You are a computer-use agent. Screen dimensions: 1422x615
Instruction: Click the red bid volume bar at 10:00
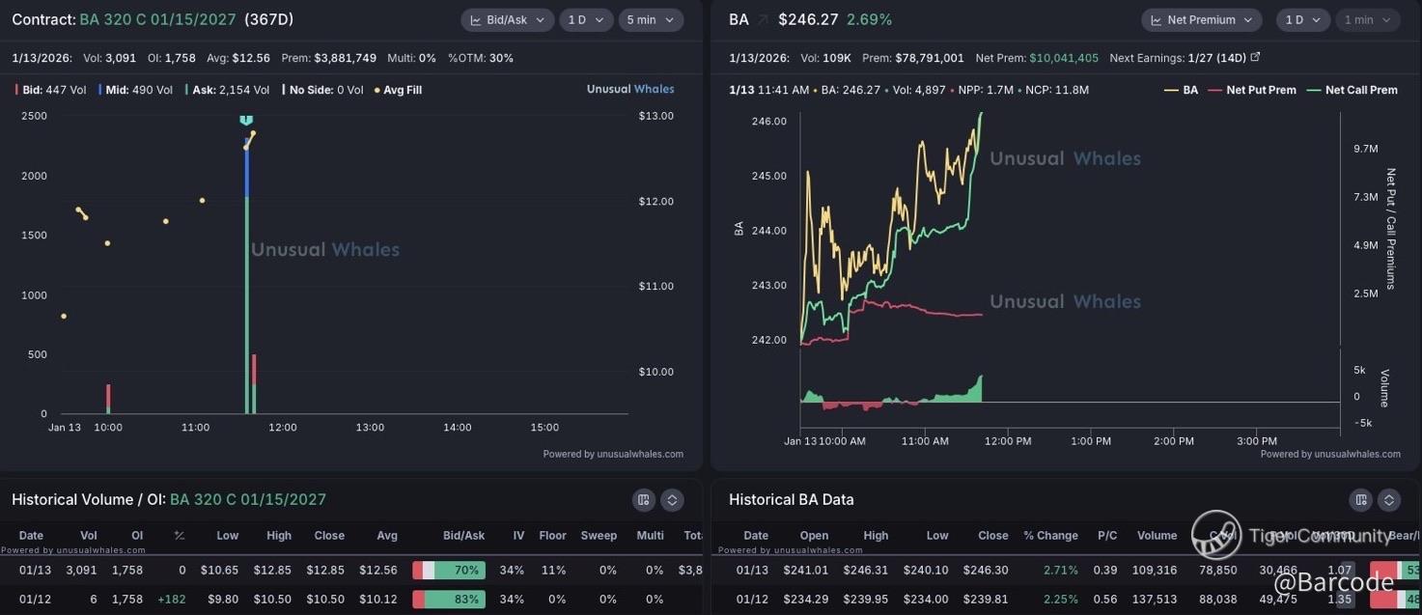(108, 396)
